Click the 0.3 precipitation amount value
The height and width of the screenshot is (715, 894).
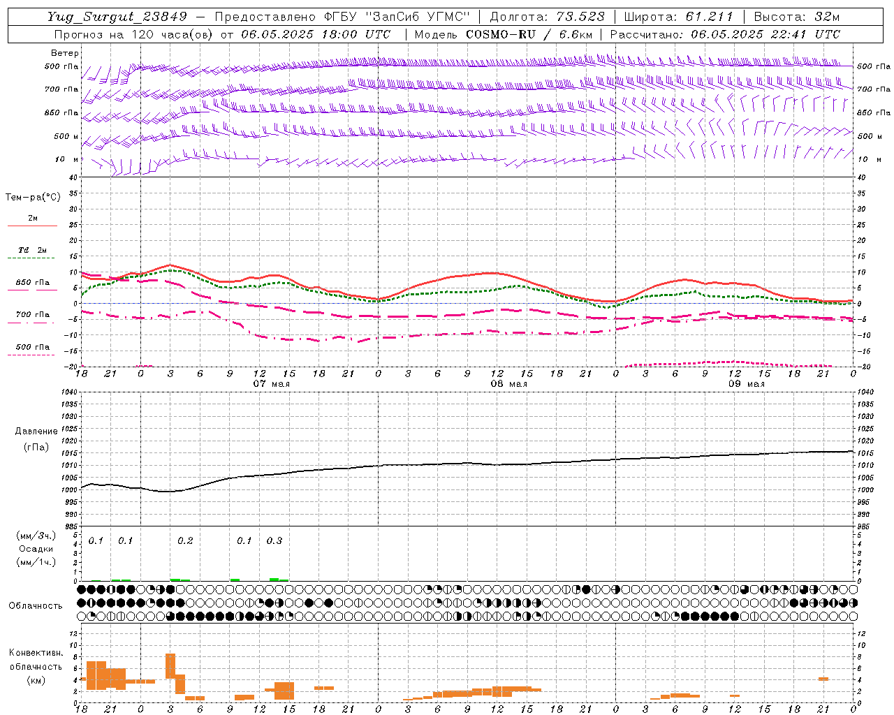tap(274, 540)
